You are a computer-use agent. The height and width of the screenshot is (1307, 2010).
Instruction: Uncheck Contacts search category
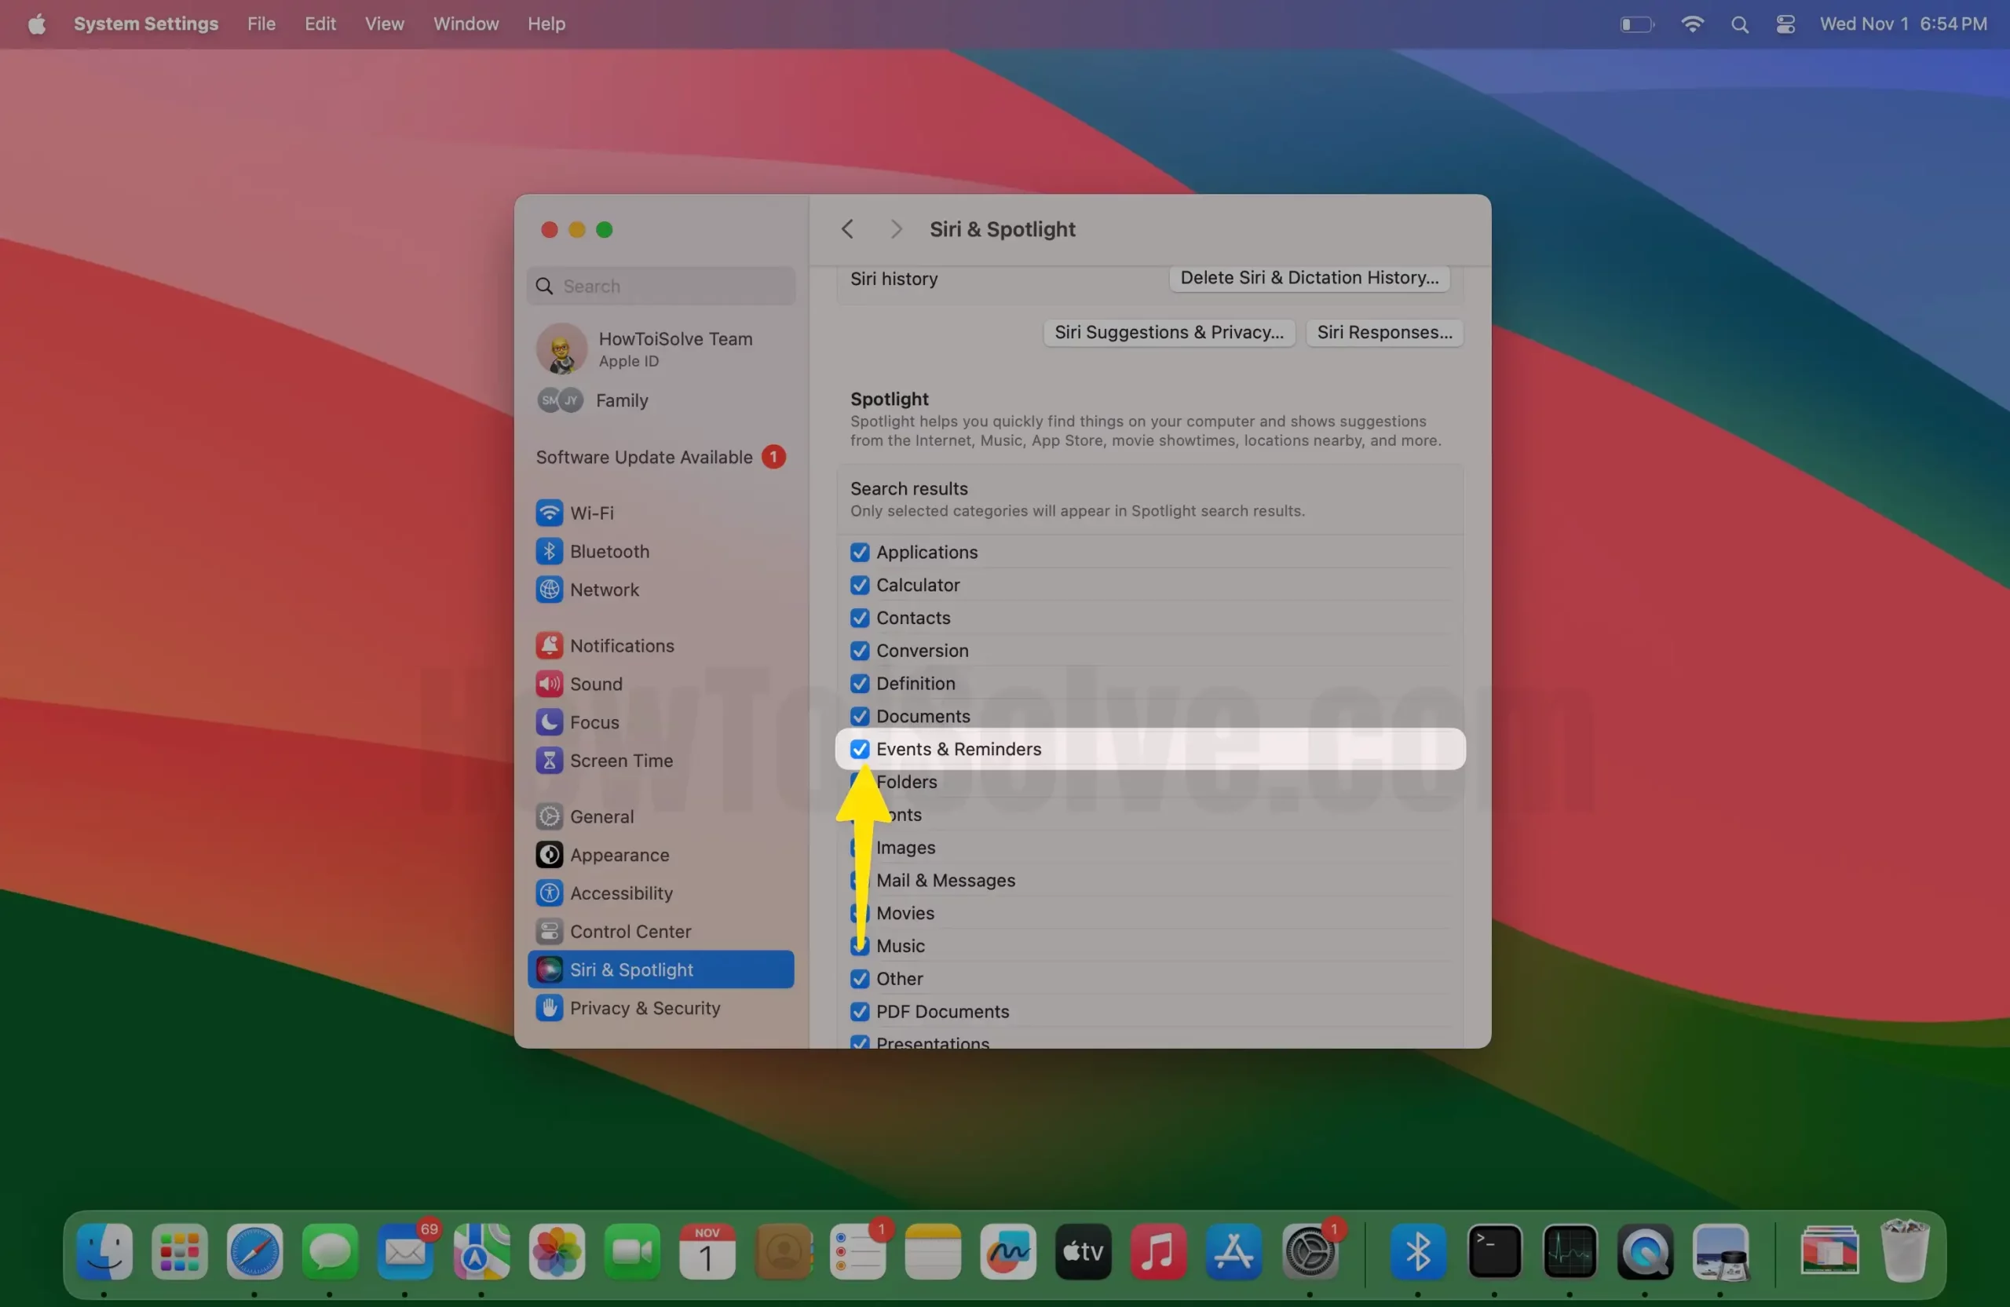point(860,617)
